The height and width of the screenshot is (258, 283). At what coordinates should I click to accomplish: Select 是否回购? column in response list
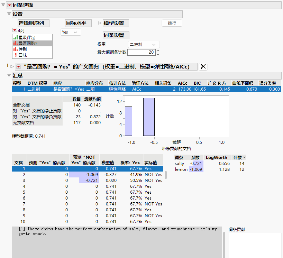click(32, 43)
